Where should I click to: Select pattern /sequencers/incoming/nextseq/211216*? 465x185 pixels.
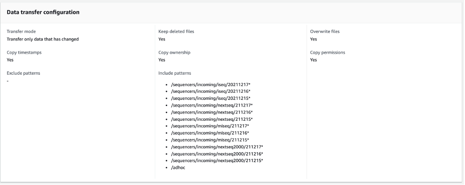click(212, 112)
